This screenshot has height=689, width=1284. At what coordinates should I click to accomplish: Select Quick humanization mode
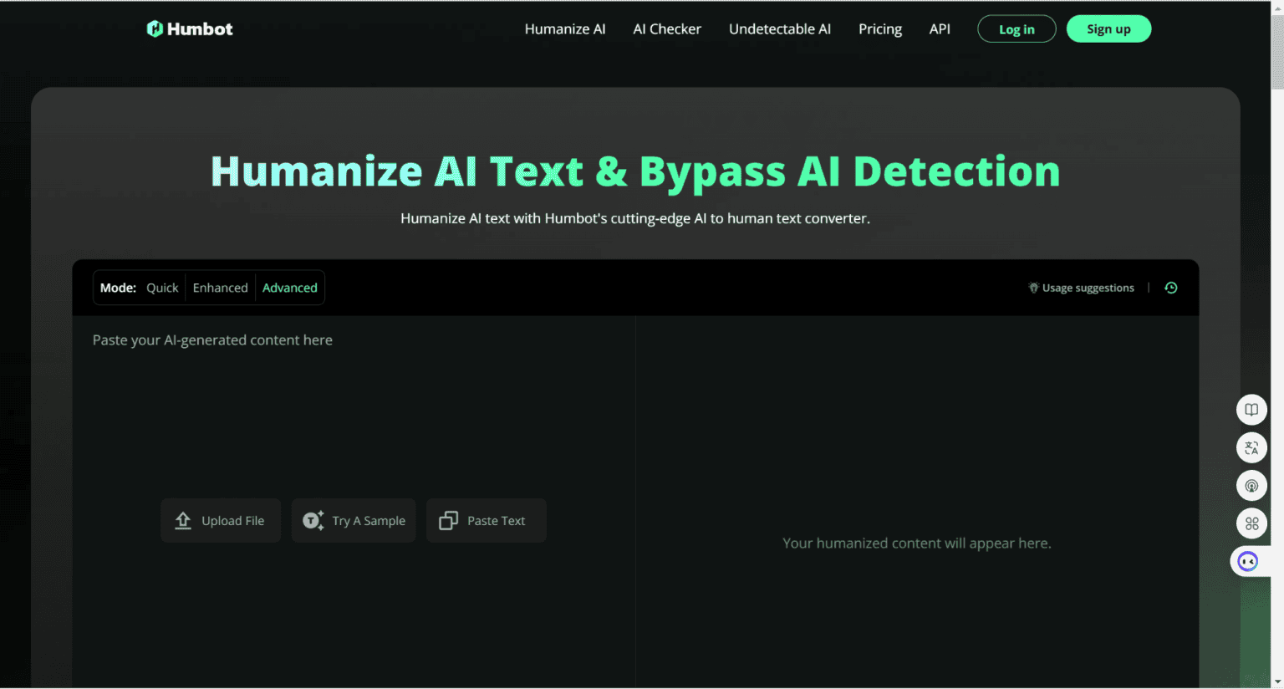[162, 287]
